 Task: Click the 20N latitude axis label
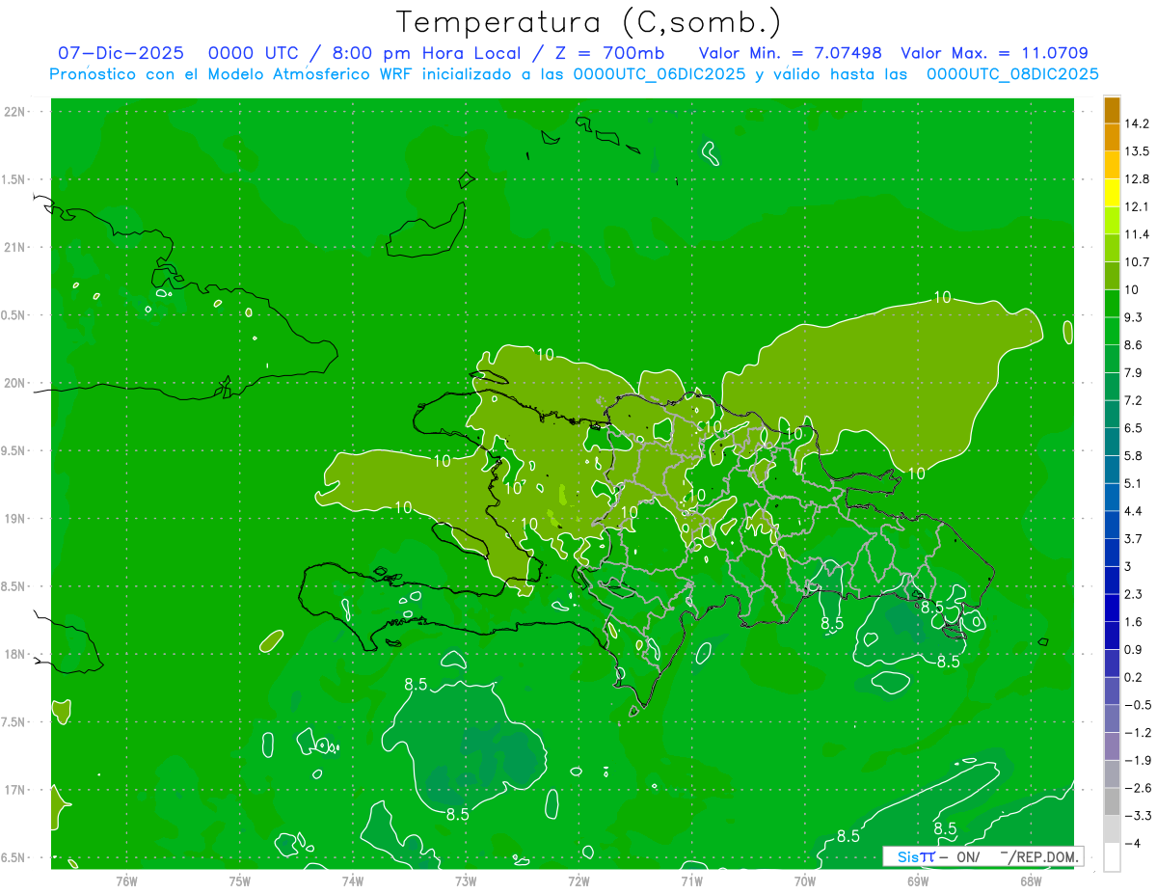point(14,383)
